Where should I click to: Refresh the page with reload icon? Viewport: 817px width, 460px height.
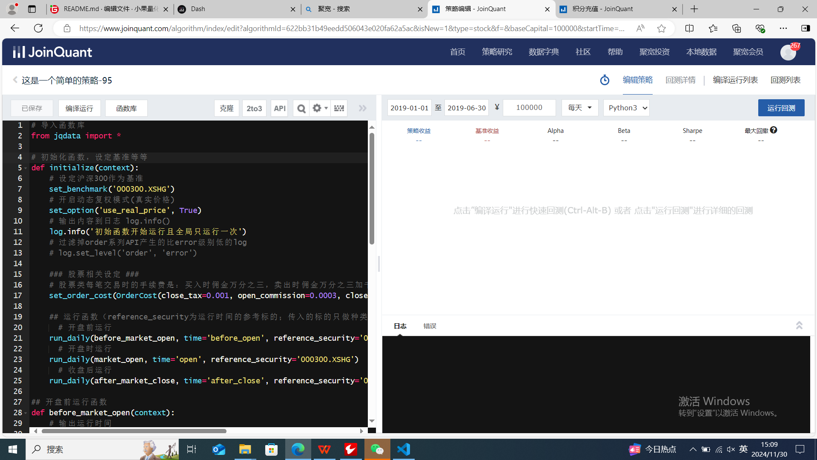tap(38, 28)
